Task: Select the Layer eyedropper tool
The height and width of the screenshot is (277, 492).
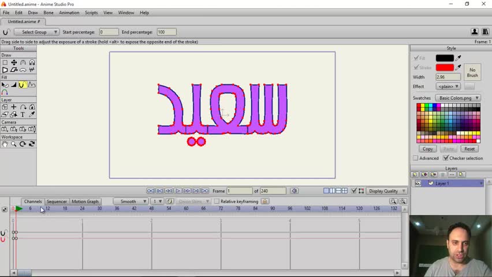Action: pos(32,114)
